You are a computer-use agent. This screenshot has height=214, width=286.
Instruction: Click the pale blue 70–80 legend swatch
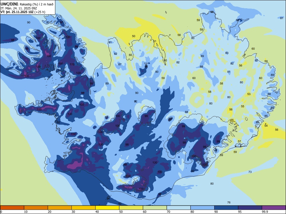(178, 208)
